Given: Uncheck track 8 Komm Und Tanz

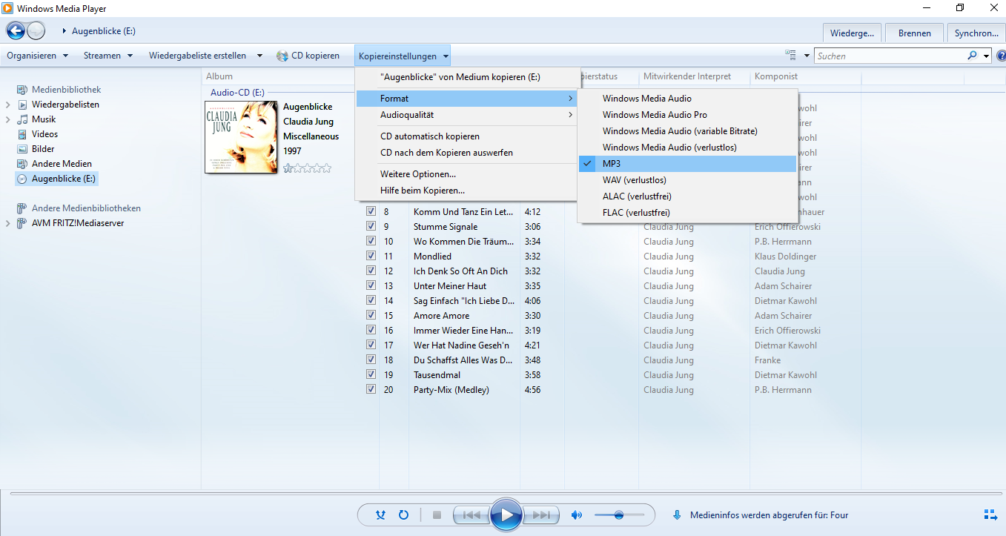Looking at the screenshot, I should 371,211.
